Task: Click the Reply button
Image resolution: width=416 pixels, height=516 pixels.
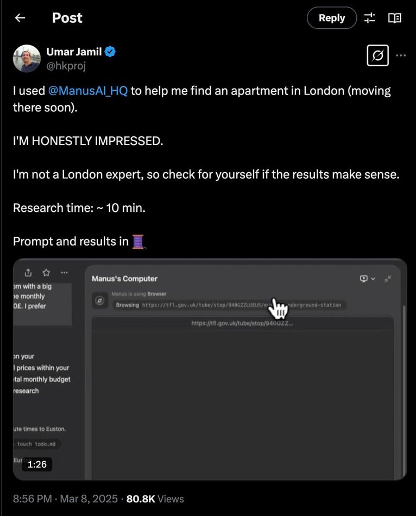Action: pos(331,17)
